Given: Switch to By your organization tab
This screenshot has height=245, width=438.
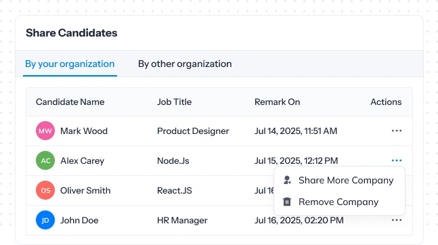Looking at the screenshot, I should (x=70, y=64).
